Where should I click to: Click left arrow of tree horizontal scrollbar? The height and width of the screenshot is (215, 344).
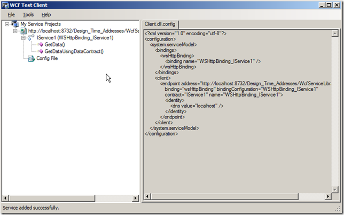(5, 198)
